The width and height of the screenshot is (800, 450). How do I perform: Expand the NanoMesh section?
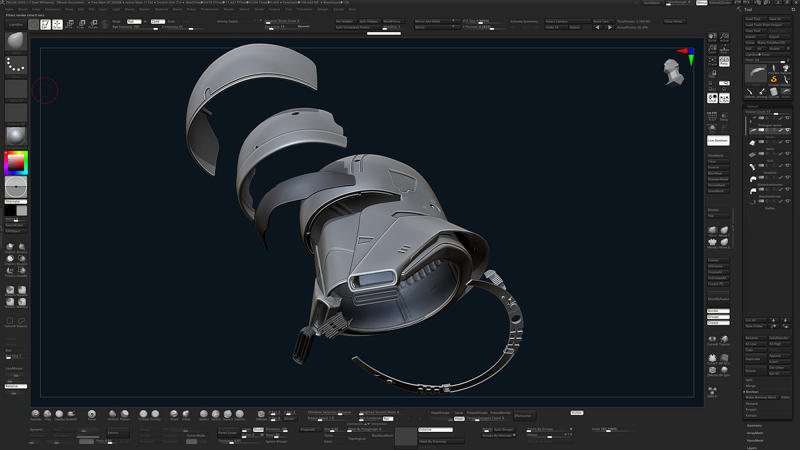click(755, 441)
